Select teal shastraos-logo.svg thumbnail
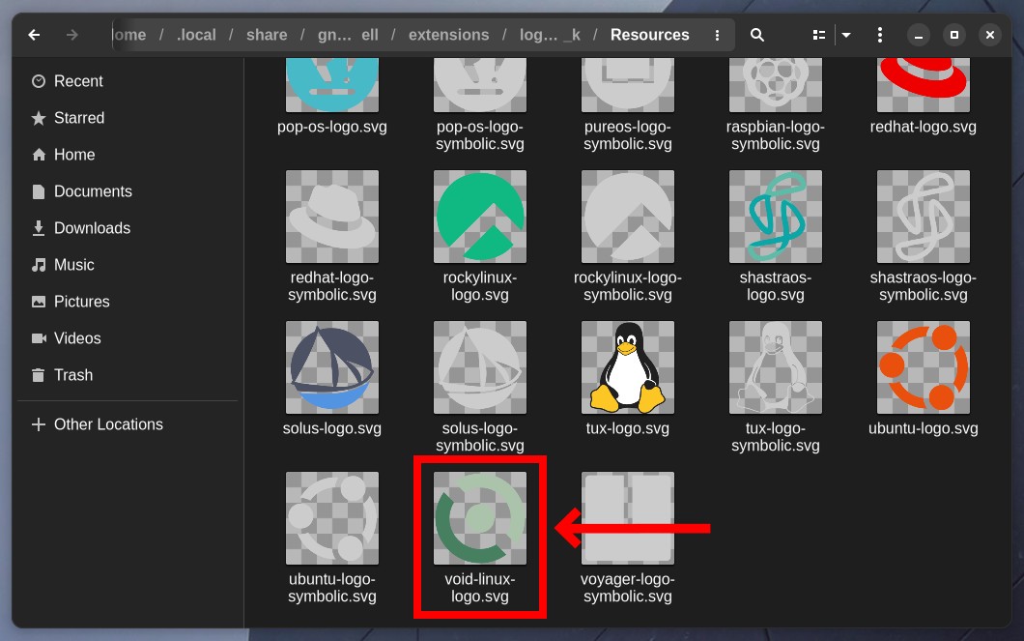Screen dimensions: 1024x641 [775, 217]
